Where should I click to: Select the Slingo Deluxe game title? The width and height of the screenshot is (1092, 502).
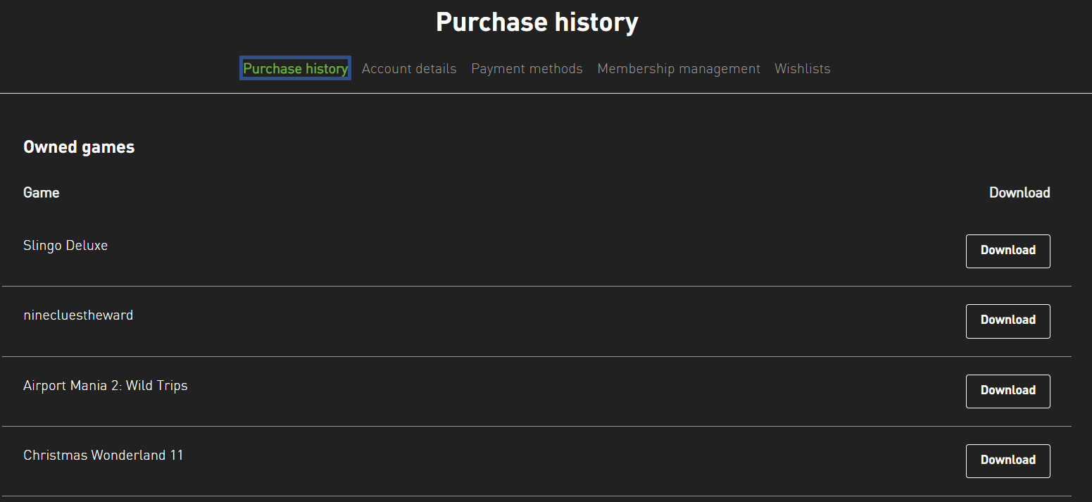(65, 246)
